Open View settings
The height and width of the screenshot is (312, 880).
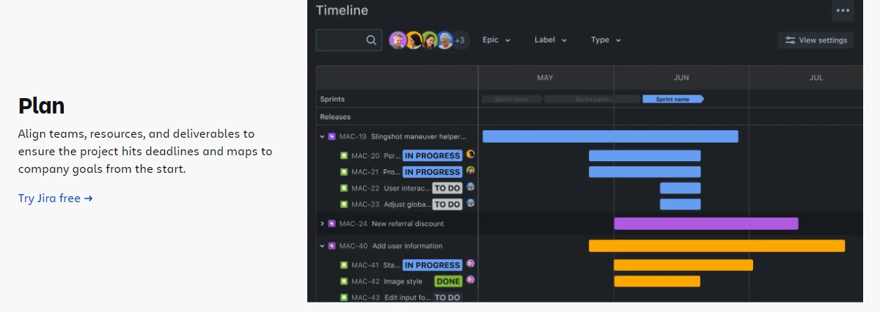pyautogui.click(x=815, y=40)
